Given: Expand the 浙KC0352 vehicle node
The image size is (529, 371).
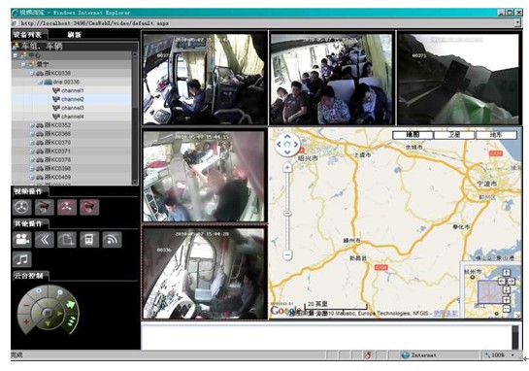Looking at the screenshot, I should (32, 125).
